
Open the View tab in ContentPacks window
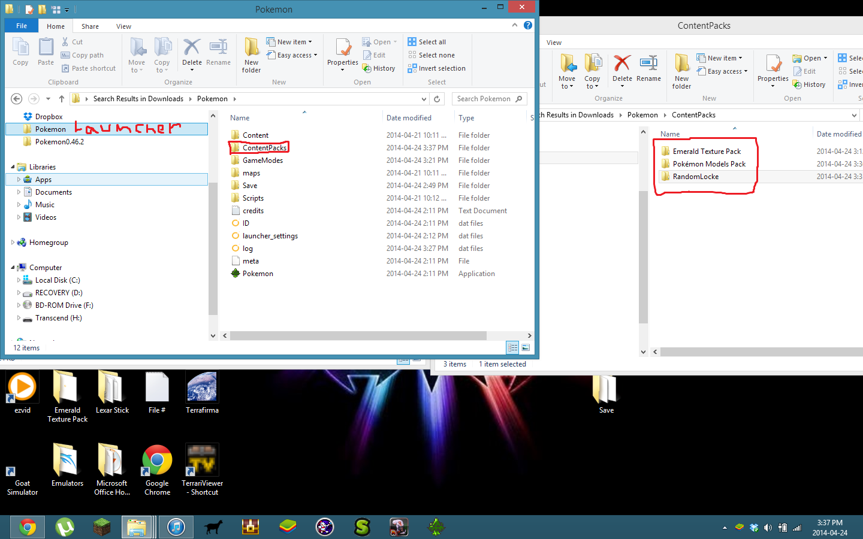tap(554, 43)
